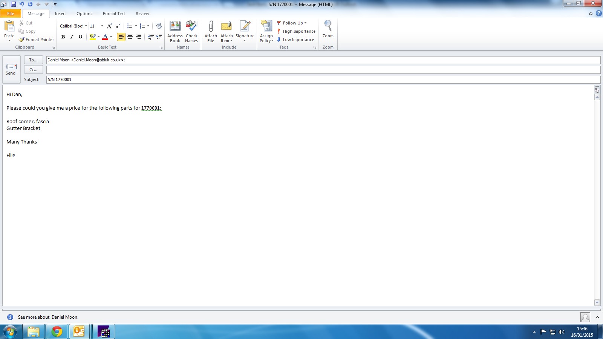Click the Increase Indent icon
Image resolution: width=603 pixels, height=339 pixels.
coord(159,37)
